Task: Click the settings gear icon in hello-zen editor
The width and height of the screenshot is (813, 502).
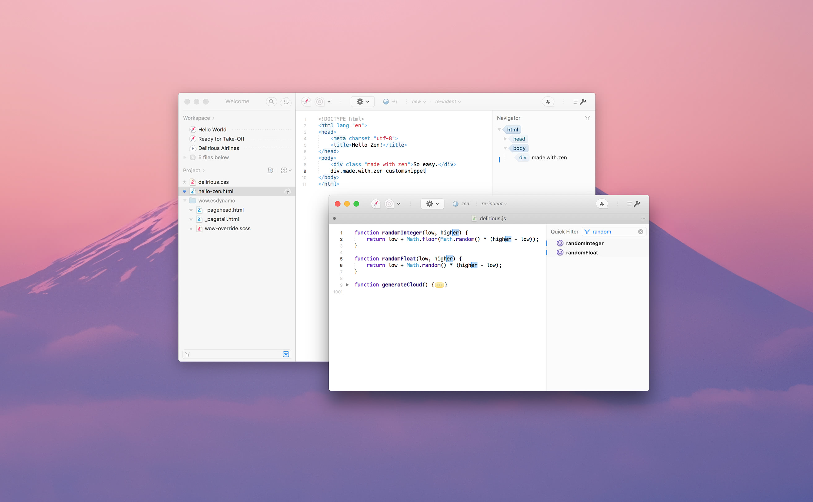Action: pos(359,102)
